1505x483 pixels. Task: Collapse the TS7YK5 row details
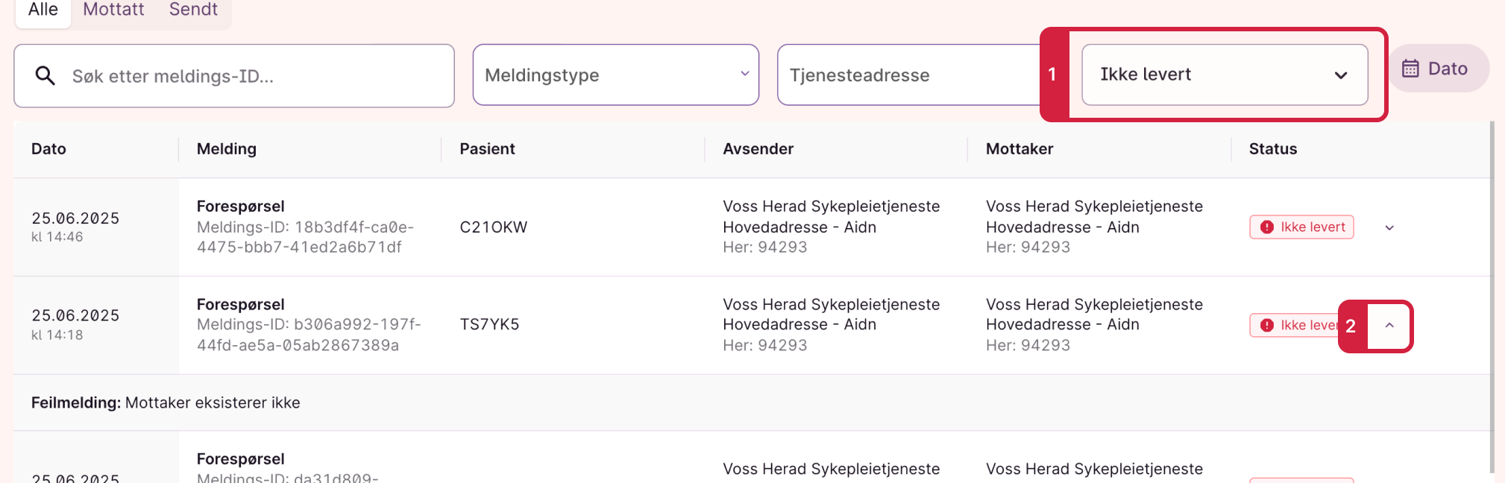point(1389,325)
